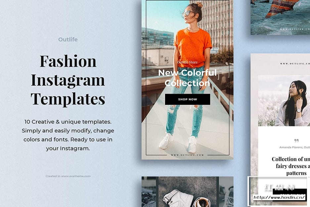
Task: Click the New Colorful Collection headline
Action: pyautogui.click(x=188, y=78)
